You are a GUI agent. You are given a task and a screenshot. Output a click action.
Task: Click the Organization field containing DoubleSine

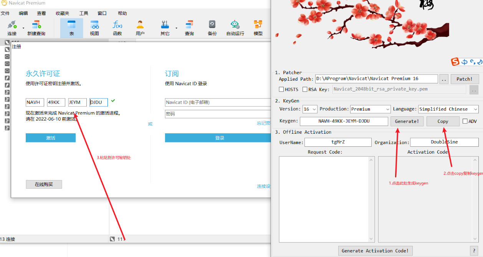click(445, 142)
